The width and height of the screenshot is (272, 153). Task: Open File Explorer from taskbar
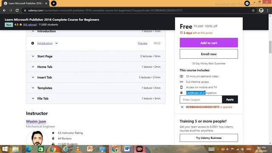click(16, 149)
